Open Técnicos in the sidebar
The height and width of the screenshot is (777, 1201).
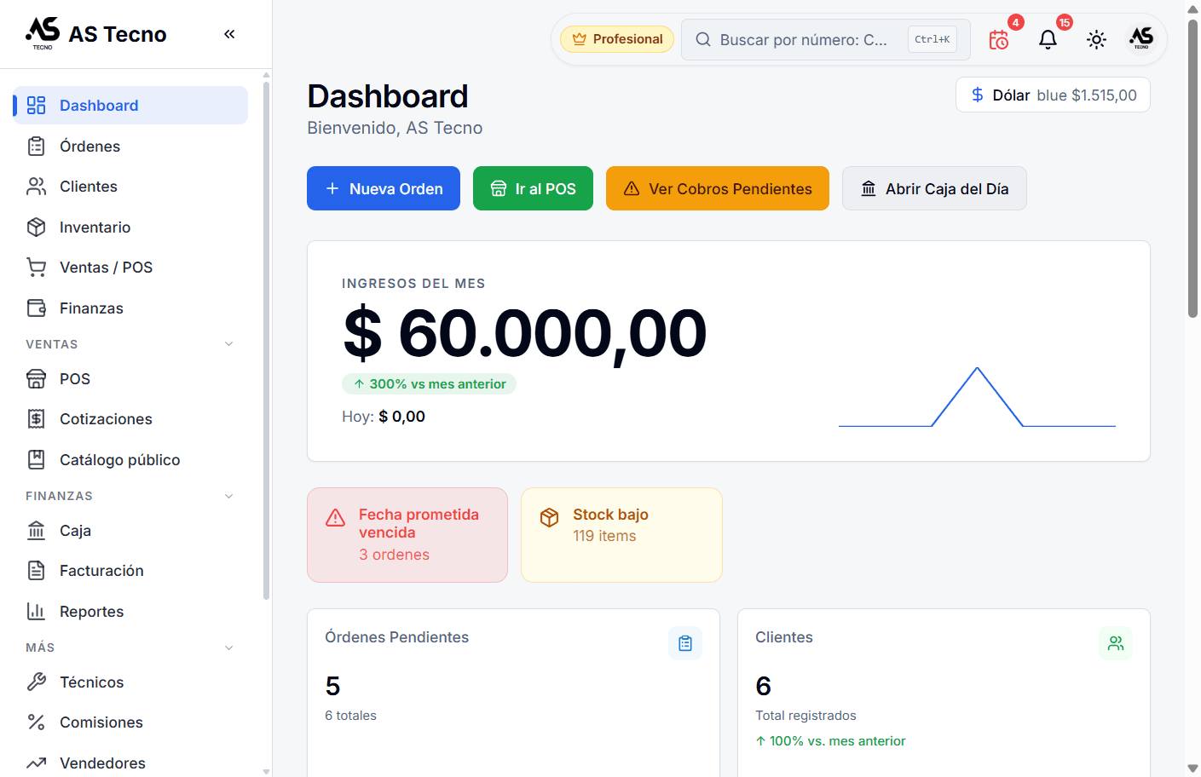[x=130, y=682]
